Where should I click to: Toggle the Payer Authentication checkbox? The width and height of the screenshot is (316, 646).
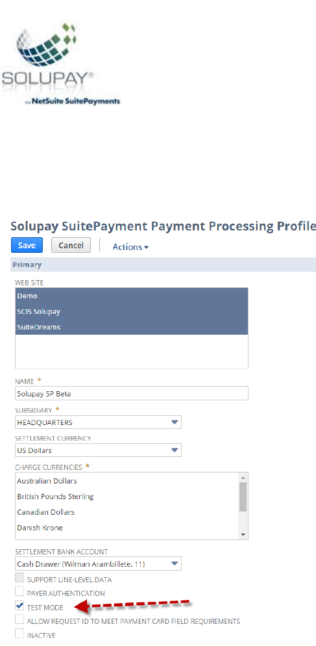click(x=19, y=593)
